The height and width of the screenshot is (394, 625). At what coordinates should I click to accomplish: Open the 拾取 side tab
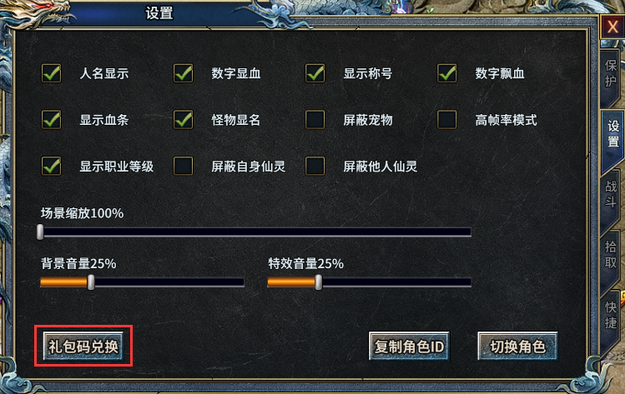coord(611,255)
